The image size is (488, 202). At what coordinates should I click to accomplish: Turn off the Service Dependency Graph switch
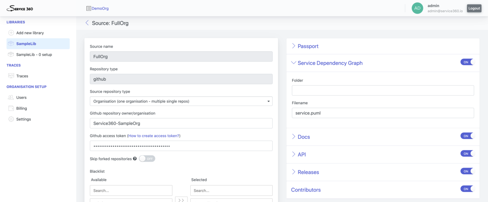(x=467, y=62)
